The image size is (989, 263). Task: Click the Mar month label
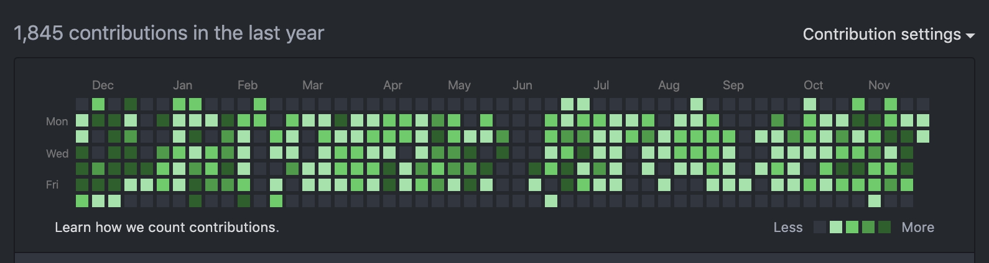pyautogui.click(x=313, y=85)
